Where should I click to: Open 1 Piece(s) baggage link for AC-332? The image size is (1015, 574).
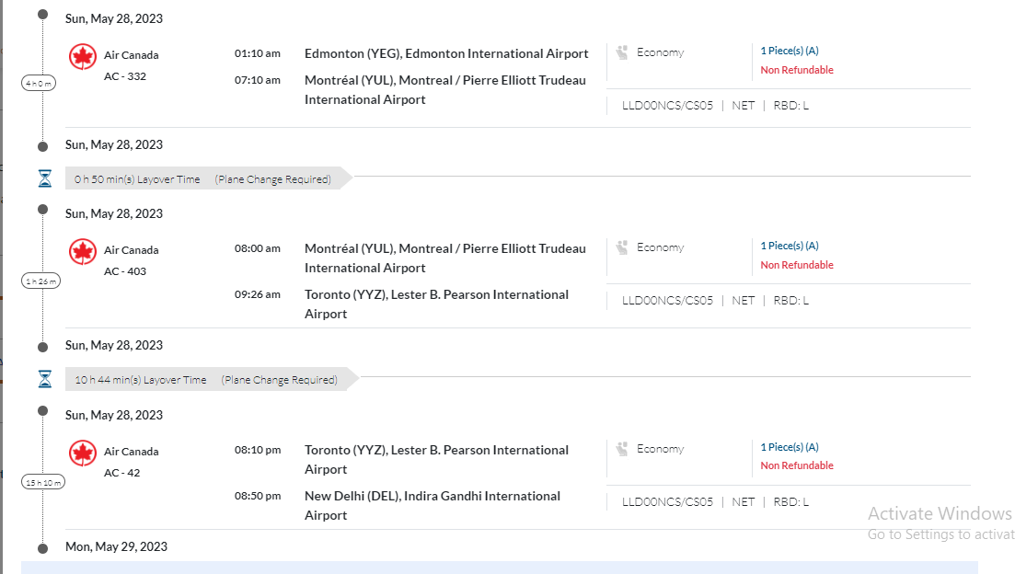(789, 51)
